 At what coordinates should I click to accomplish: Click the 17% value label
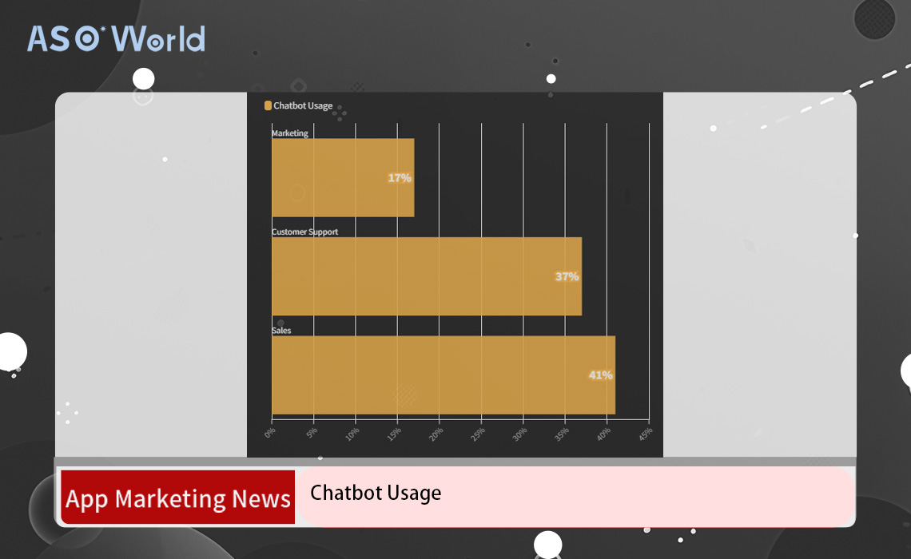click(400, 177)
